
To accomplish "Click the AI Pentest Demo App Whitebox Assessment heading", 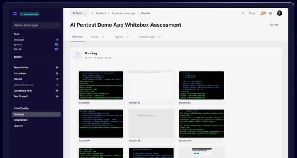I will click(126, 25).
